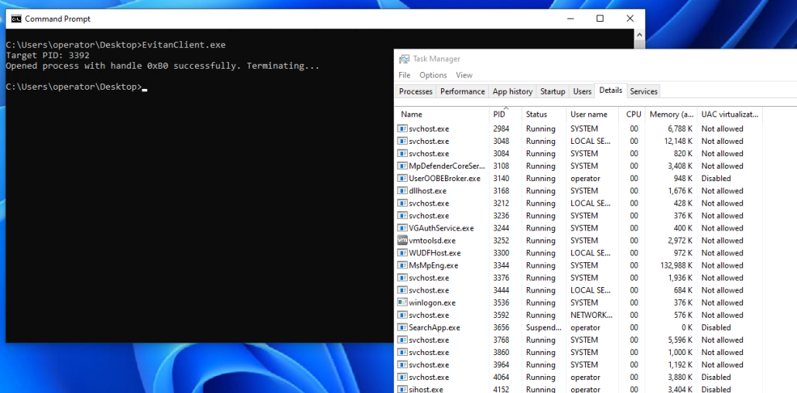The width and height of the screenshot is (797, 393).
Task: Open the Options menu in Task Manager
Action: [433, 75]
